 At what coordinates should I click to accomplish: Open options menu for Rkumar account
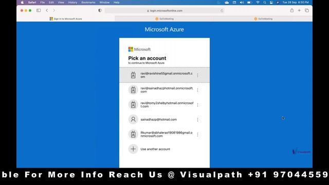[x=197, y=135]
